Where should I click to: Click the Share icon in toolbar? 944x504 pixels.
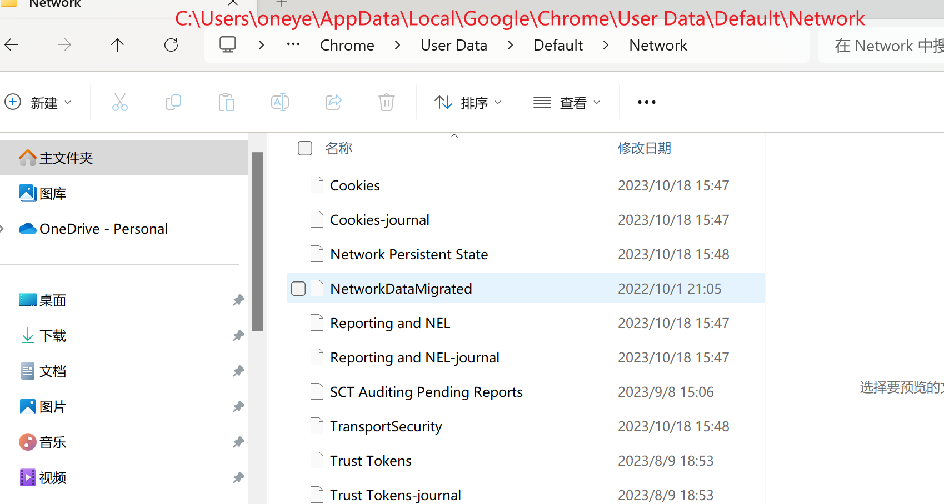333,102
